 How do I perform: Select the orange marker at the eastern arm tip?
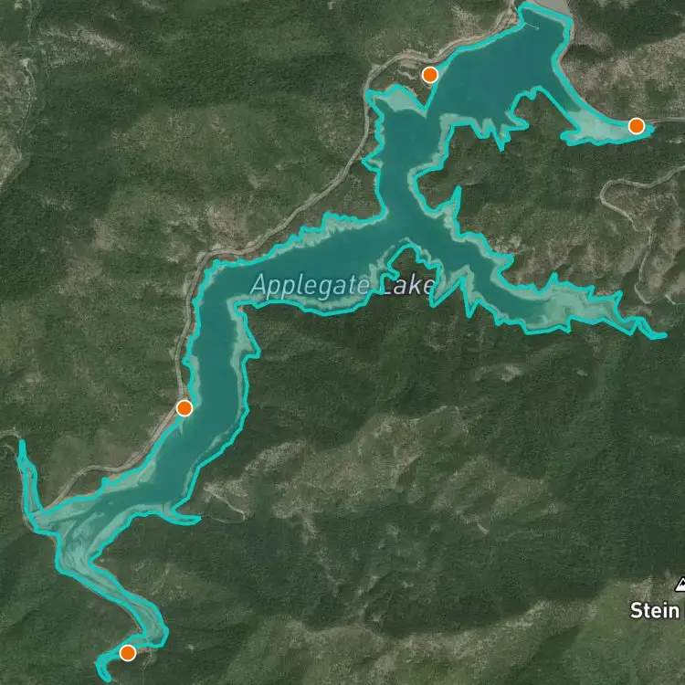pos(636,126)
